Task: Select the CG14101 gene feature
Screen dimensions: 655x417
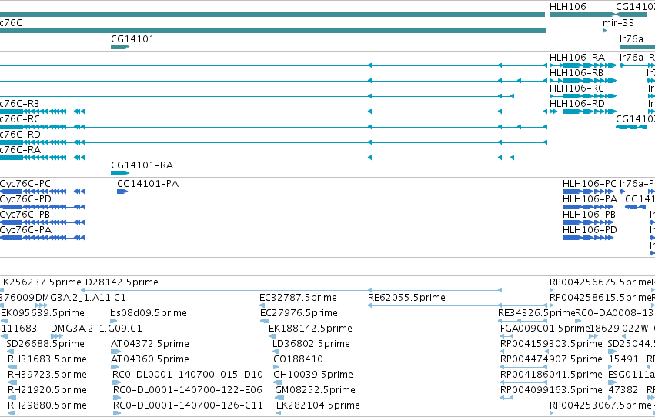Action: (x=120, y=47)
